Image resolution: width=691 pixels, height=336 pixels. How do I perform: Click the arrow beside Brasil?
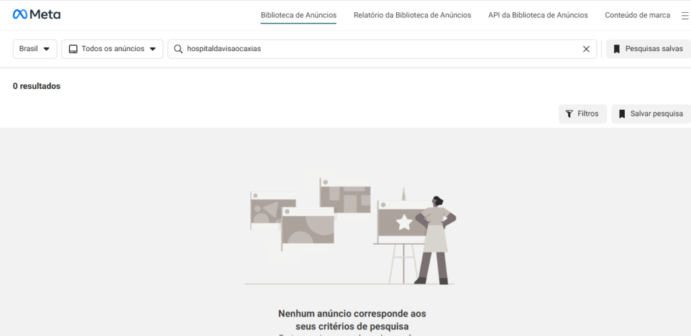47,48
